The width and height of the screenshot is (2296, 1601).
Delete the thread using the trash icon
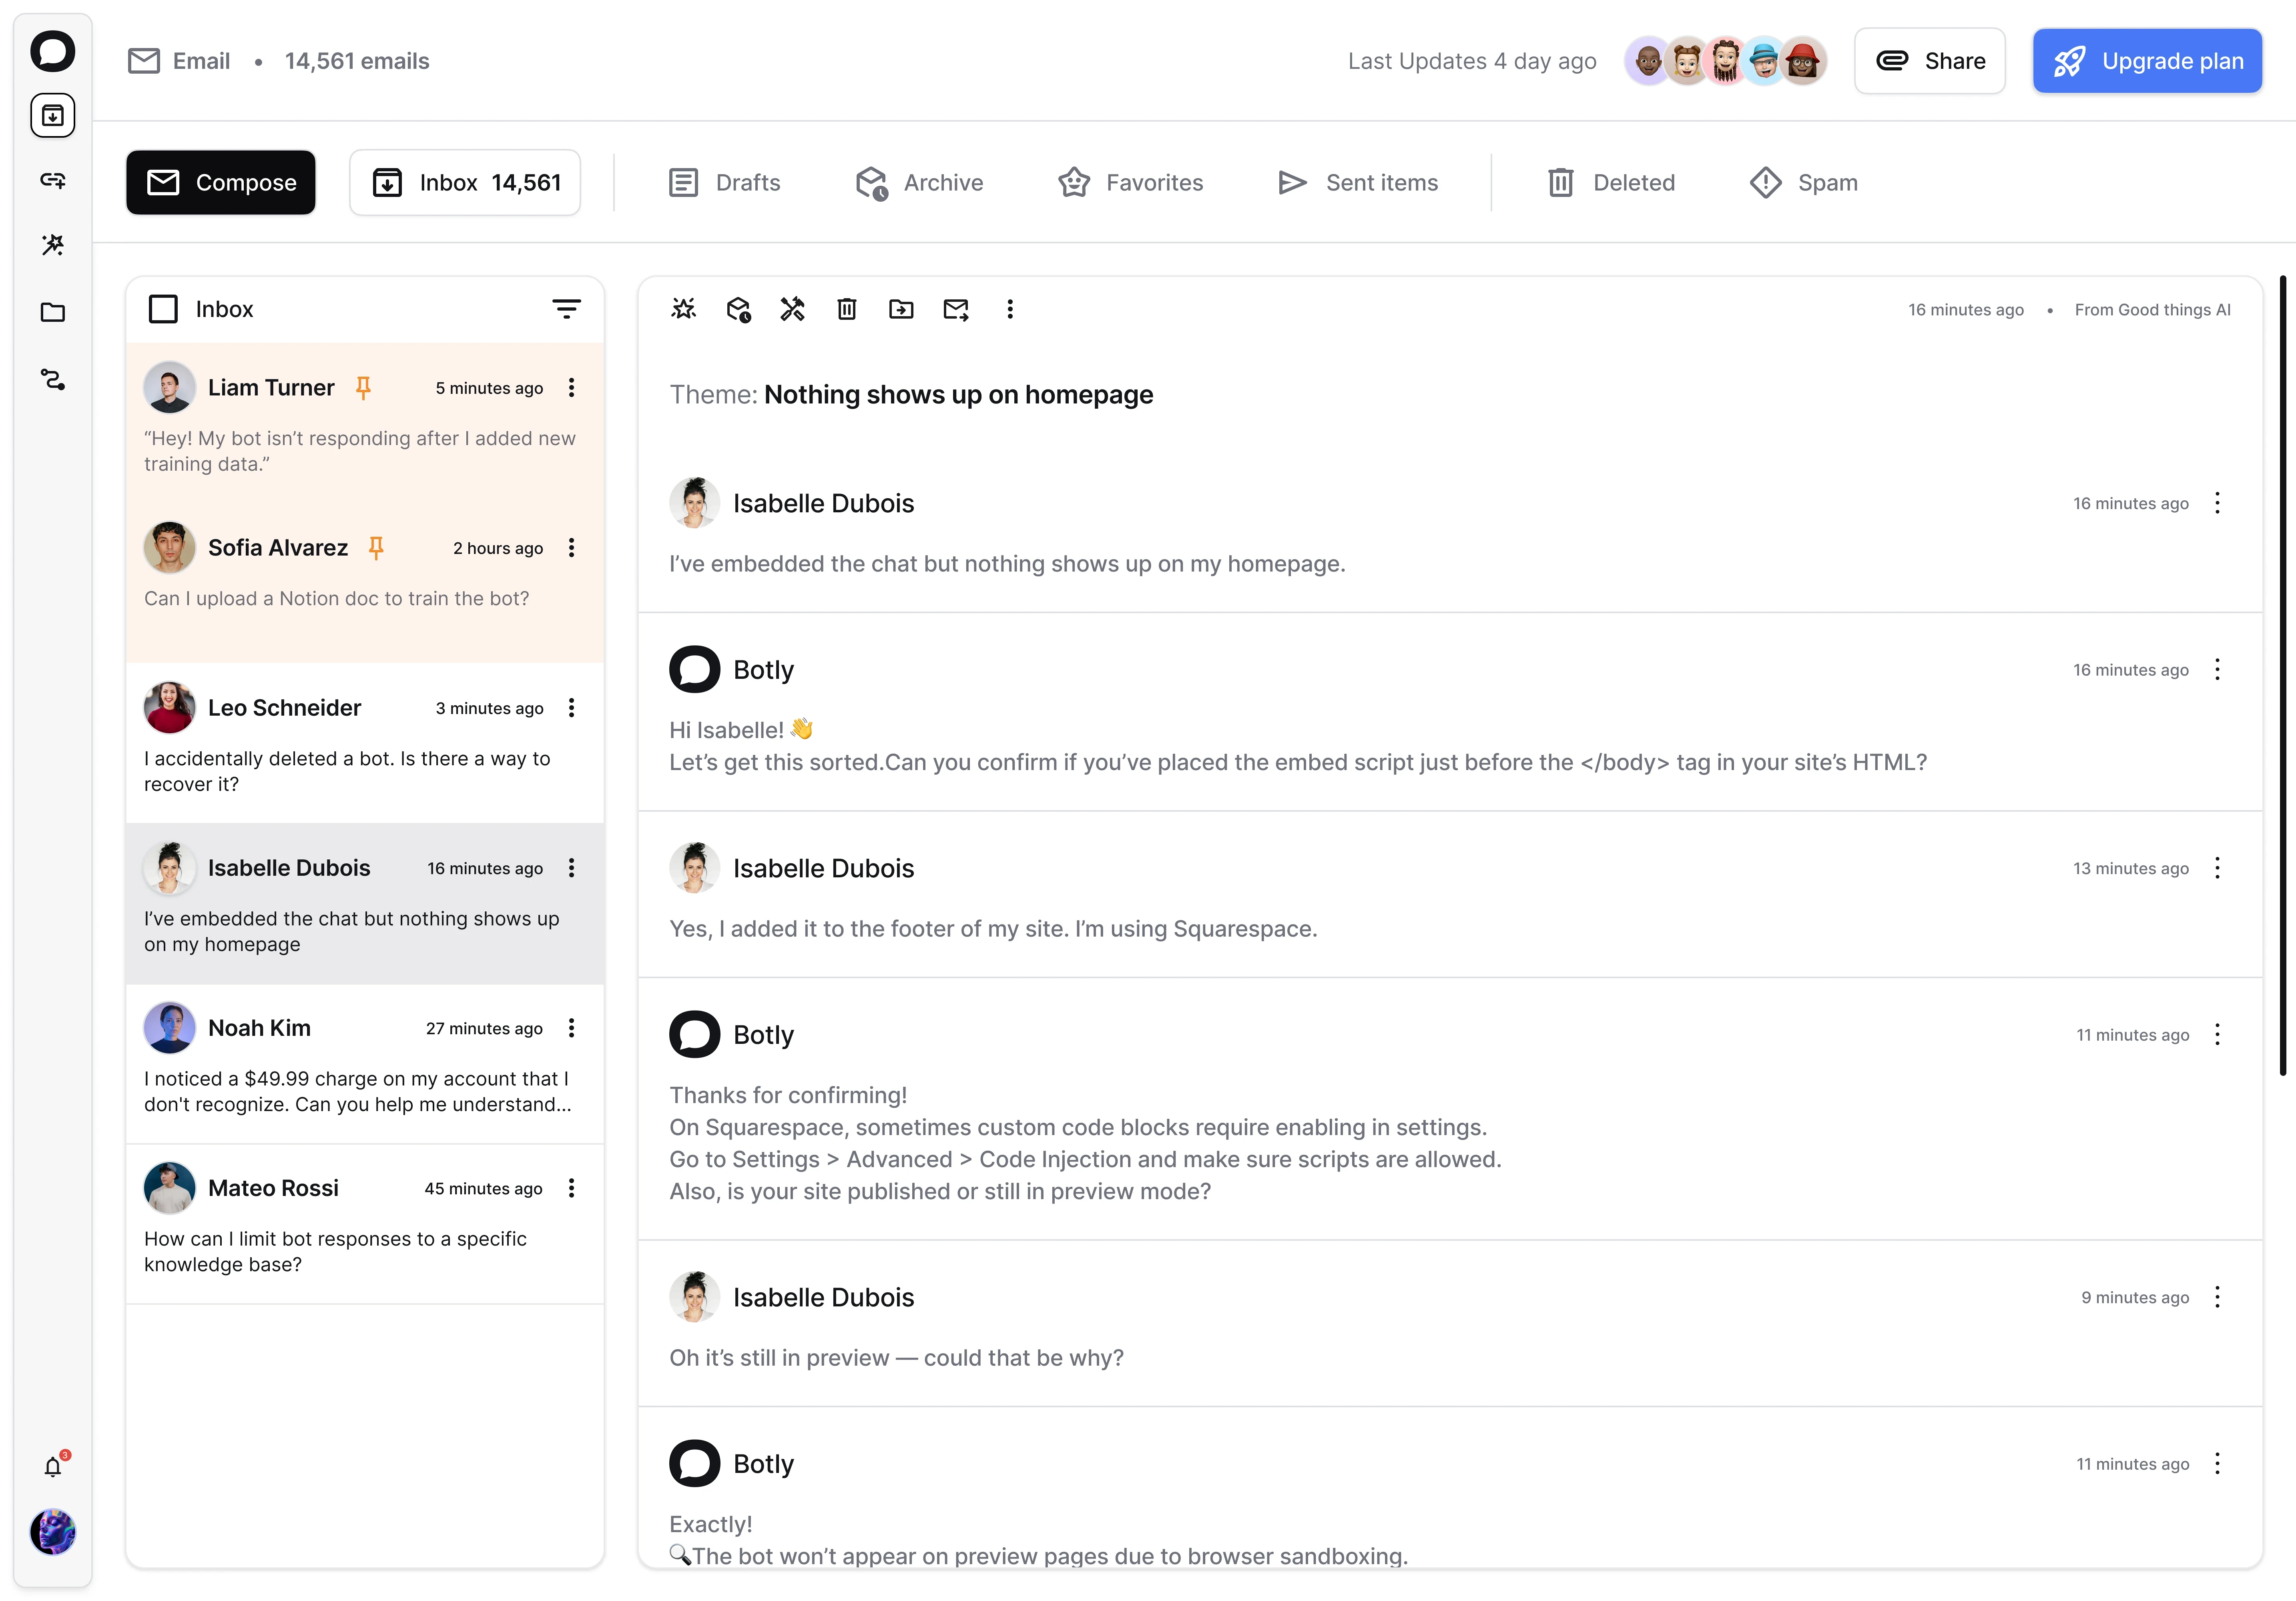(847, 309)
